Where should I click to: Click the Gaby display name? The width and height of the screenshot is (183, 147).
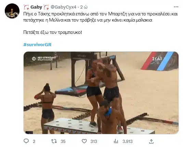36,7
